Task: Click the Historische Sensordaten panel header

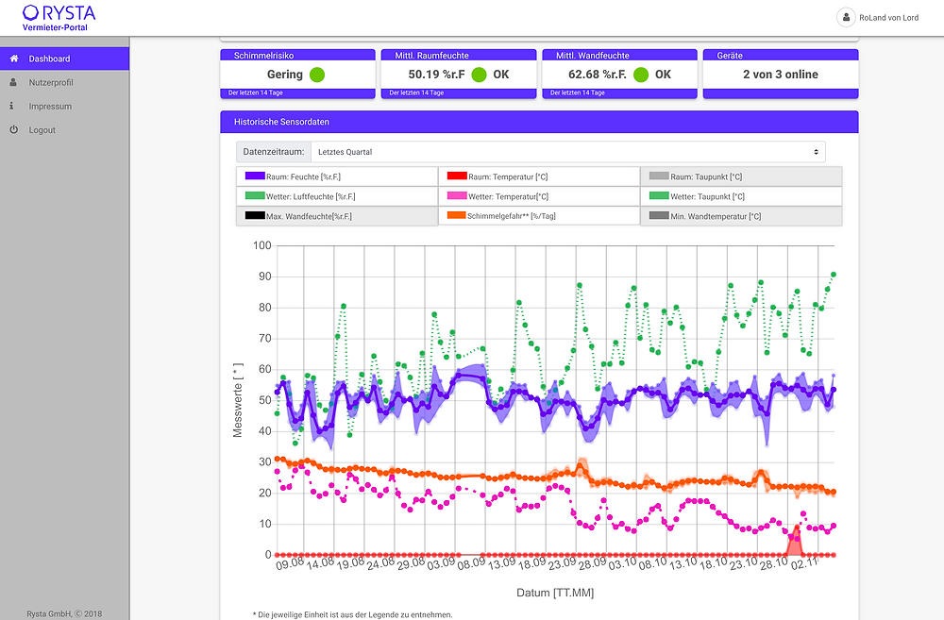Action: click(539, 122)
